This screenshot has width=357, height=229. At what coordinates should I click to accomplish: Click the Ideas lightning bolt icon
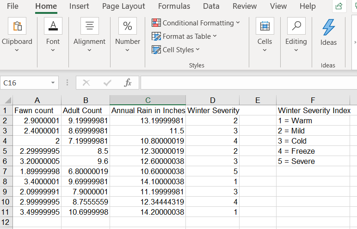point(328,27)
